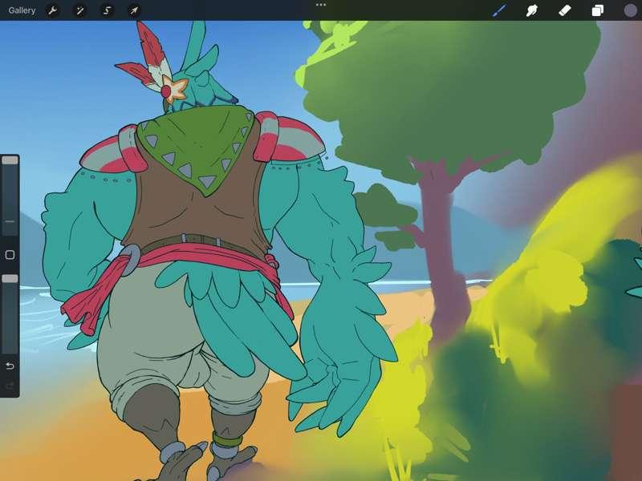Select the Brush tool
This screenshot has height=481, width=642.
coord(499,10)
